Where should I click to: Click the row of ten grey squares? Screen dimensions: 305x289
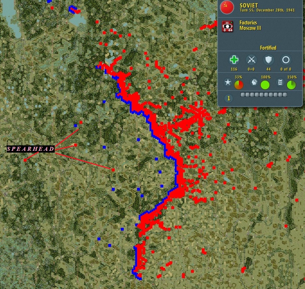pos(264,95)
